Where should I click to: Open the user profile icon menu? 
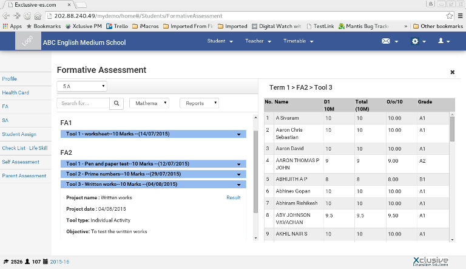click(444, 41)
